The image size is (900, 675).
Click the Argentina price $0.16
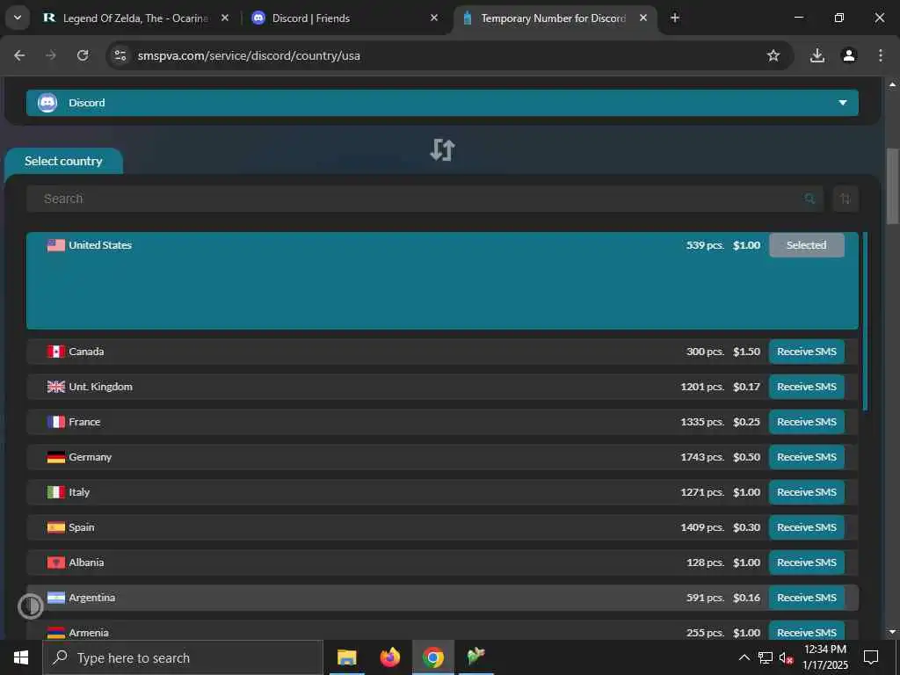point(746,598)
